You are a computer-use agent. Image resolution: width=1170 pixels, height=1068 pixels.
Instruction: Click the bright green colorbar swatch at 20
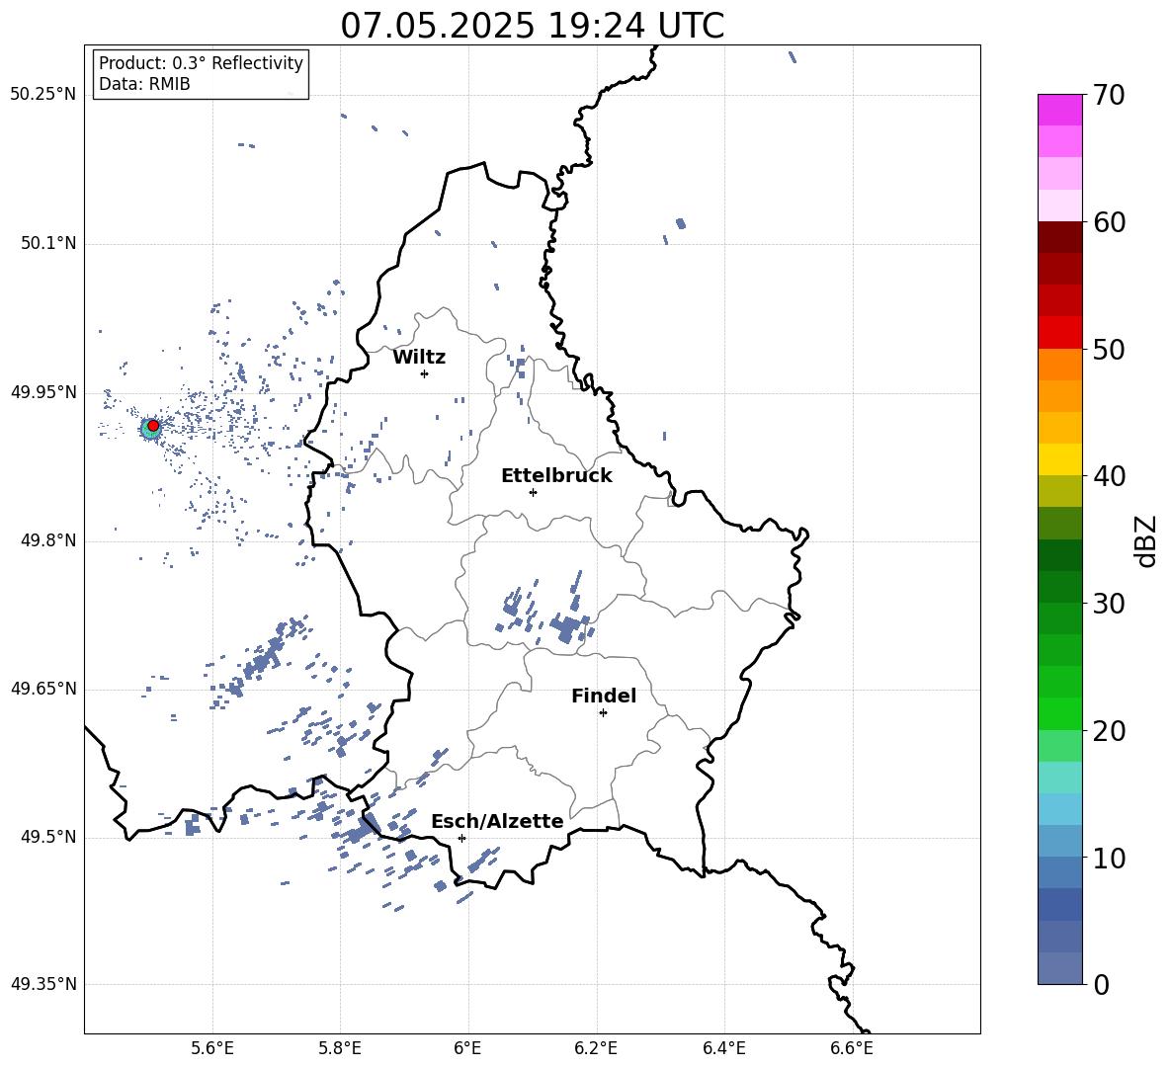point(1059,713)
